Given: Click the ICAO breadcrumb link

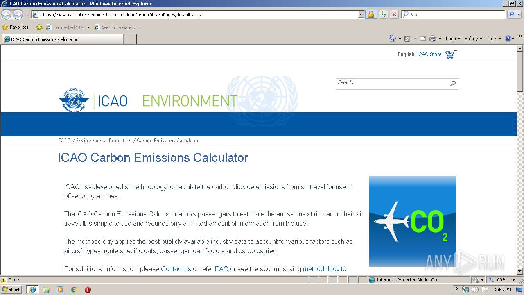Looking at the screenshot, I should [65, 141].
